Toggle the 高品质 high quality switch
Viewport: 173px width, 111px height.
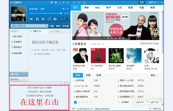coord(63,19)
